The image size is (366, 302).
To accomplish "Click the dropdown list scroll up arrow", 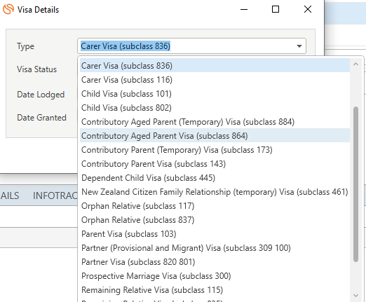I will [355, 64].
